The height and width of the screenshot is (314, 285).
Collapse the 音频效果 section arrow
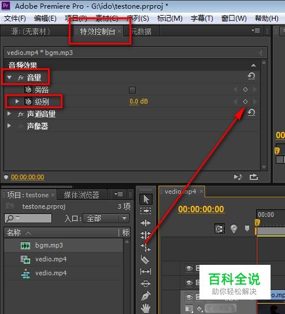(253, 65)
